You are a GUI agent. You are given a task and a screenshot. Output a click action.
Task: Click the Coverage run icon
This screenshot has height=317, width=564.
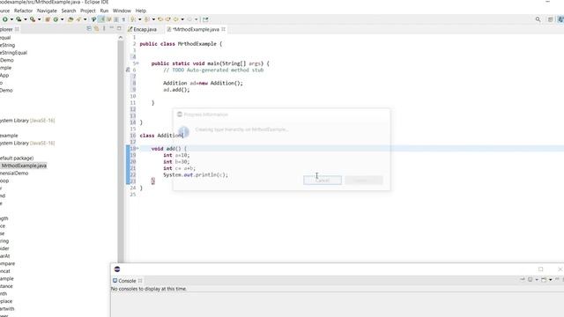(x=19, y=19)
